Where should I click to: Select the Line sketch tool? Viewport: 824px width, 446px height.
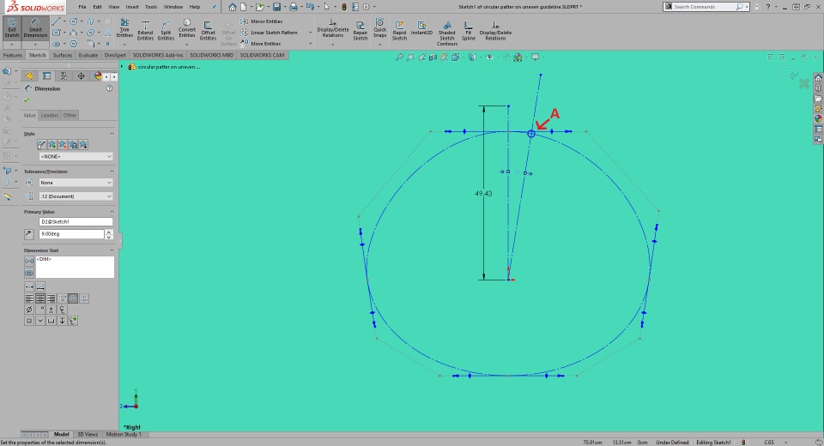57,21
